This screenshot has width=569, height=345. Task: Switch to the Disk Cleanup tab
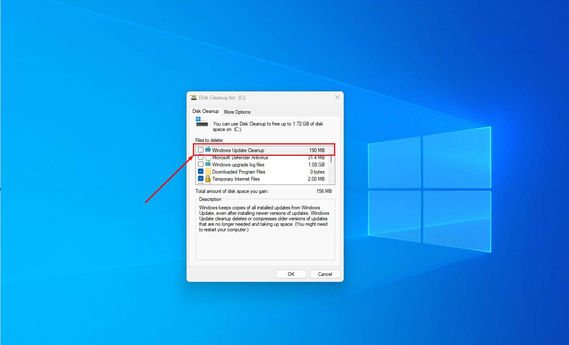click(x=206, y=111)
